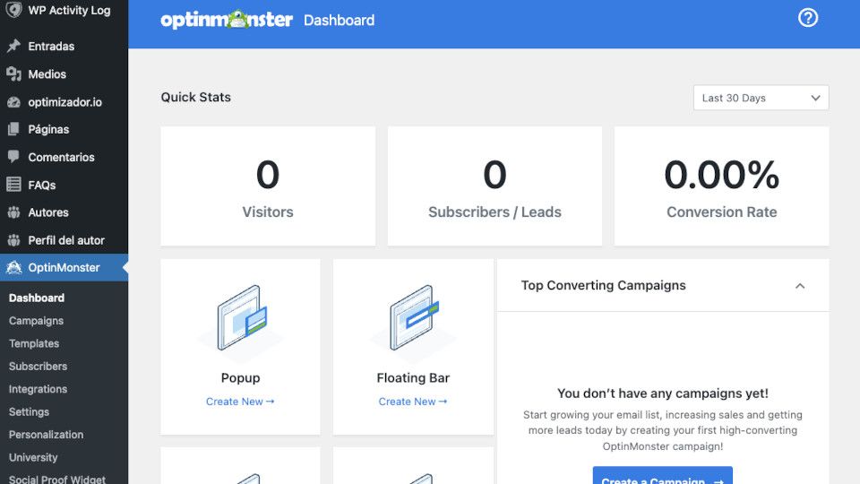Open the Perfil del autor menu
Screen dimensions: 860x484
[64, 240]
